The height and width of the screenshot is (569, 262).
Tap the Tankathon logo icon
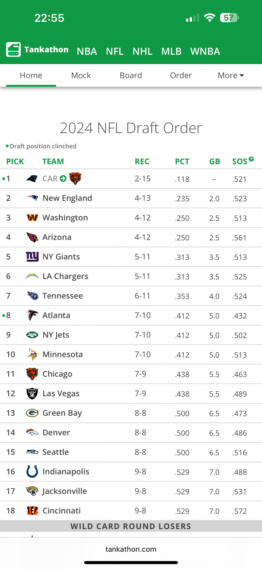pyautogui.click(x=13, y=50)
